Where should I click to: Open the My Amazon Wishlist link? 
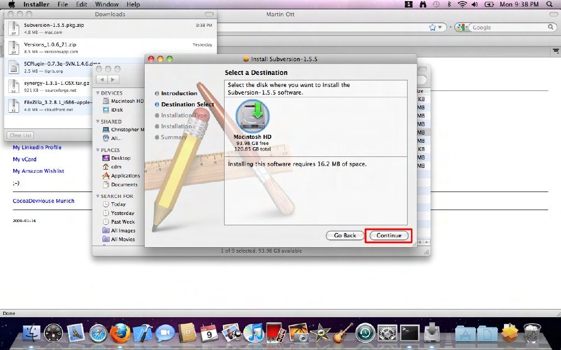point(38,171)
